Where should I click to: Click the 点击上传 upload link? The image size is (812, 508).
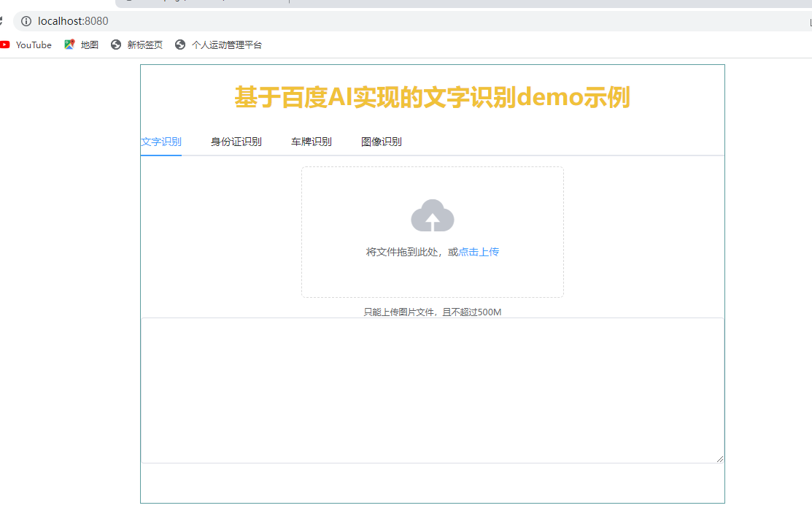point(479,252)
